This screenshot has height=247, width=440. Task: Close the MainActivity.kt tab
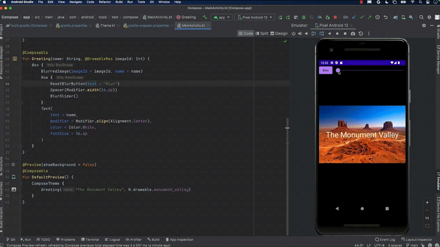208,25
